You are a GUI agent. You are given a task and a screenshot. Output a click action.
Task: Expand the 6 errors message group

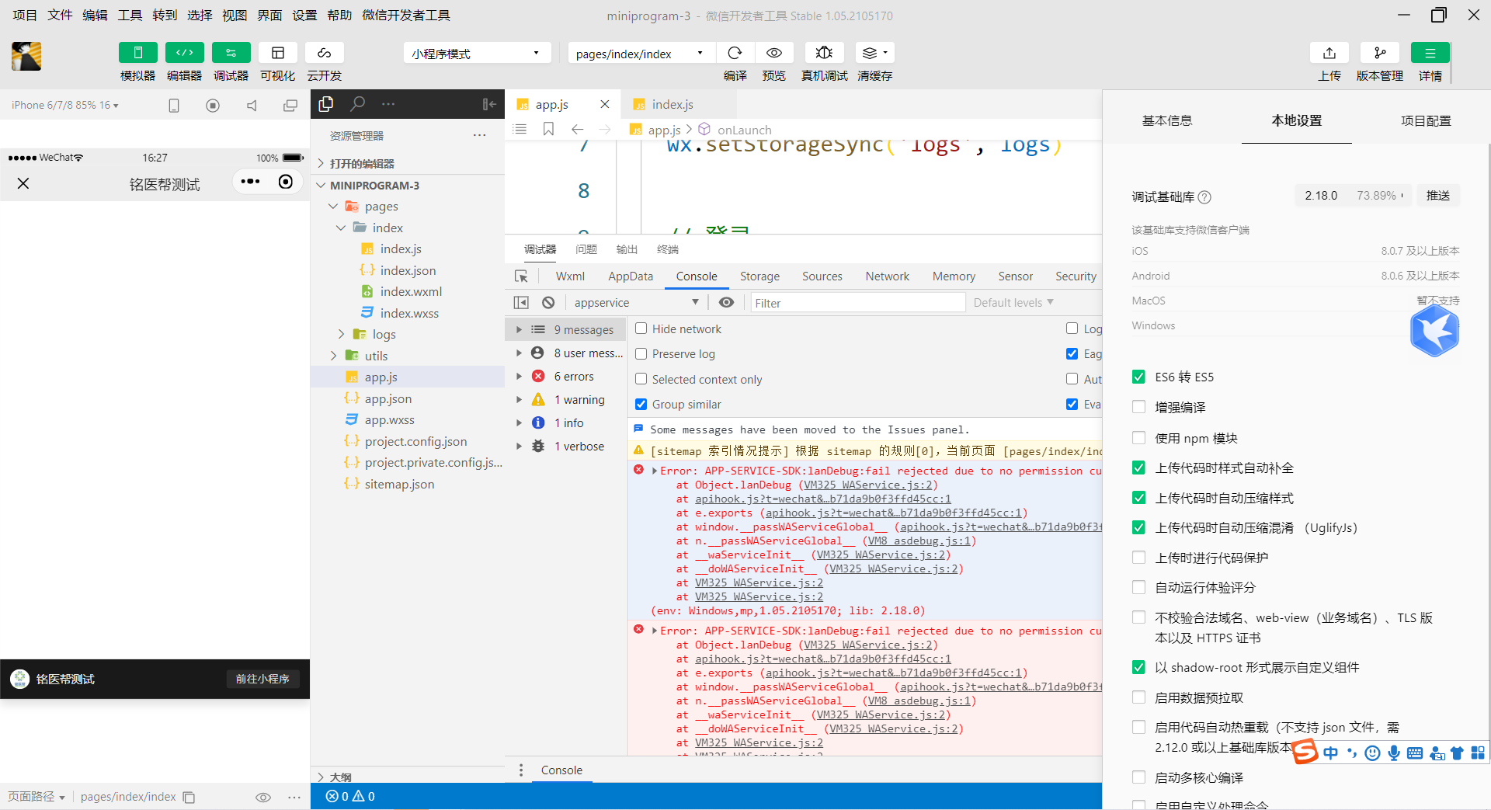click(519, 376)
